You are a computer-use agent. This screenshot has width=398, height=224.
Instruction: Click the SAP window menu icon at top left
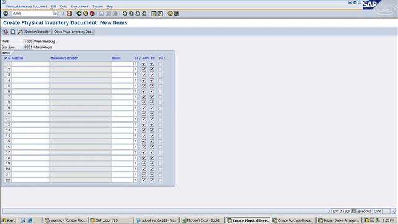(x=4, y=2)
